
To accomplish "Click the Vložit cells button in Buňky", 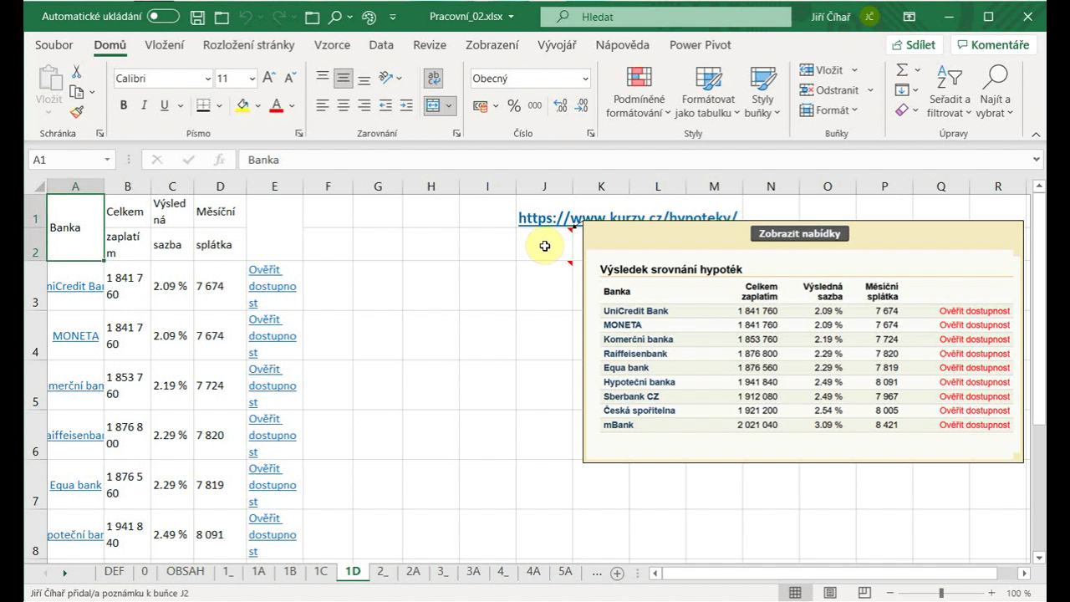I will click(820, 70).
